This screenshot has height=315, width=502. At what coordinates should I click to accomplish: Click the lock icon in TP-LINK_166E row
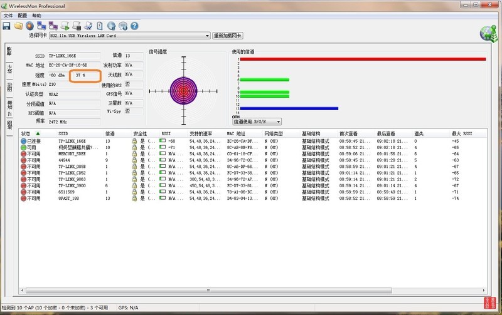134,142
